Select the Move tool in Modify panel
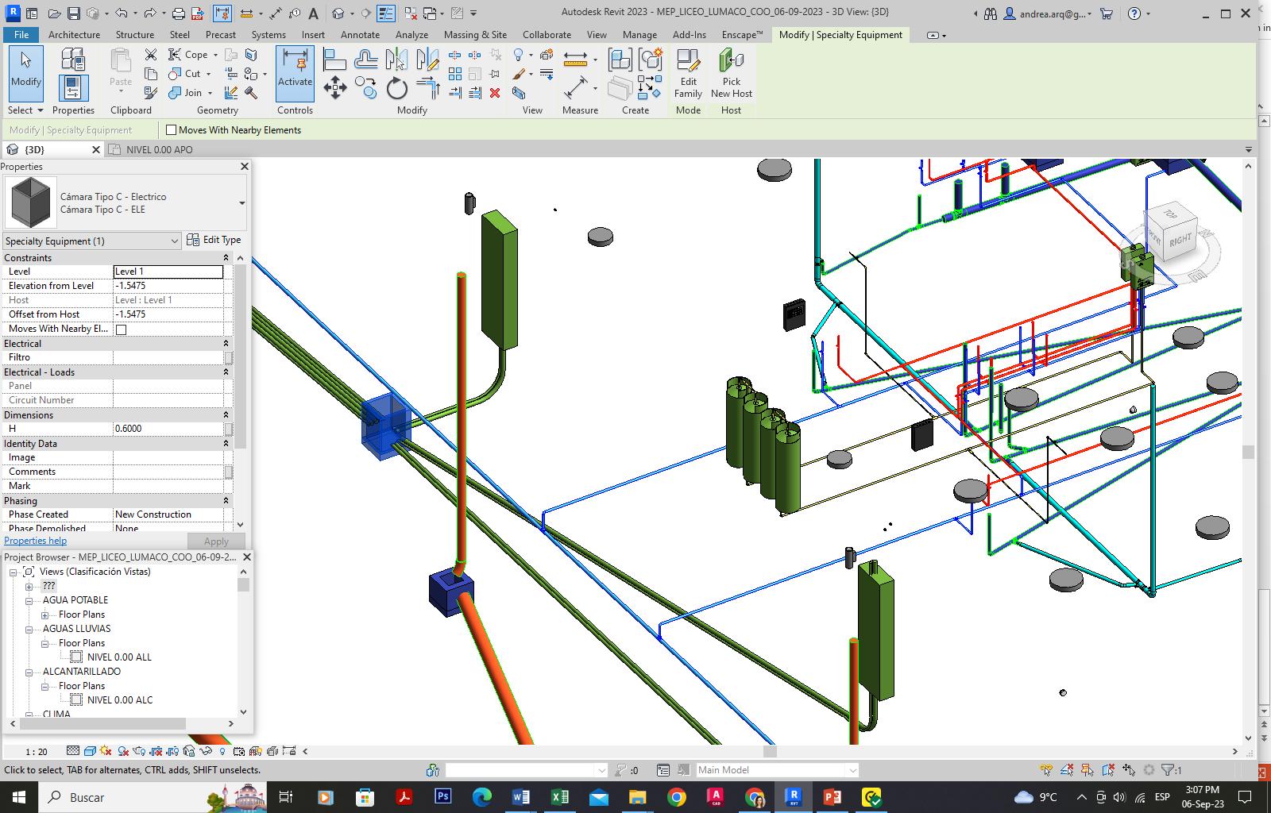The image size is (1271, 813). 334,87
